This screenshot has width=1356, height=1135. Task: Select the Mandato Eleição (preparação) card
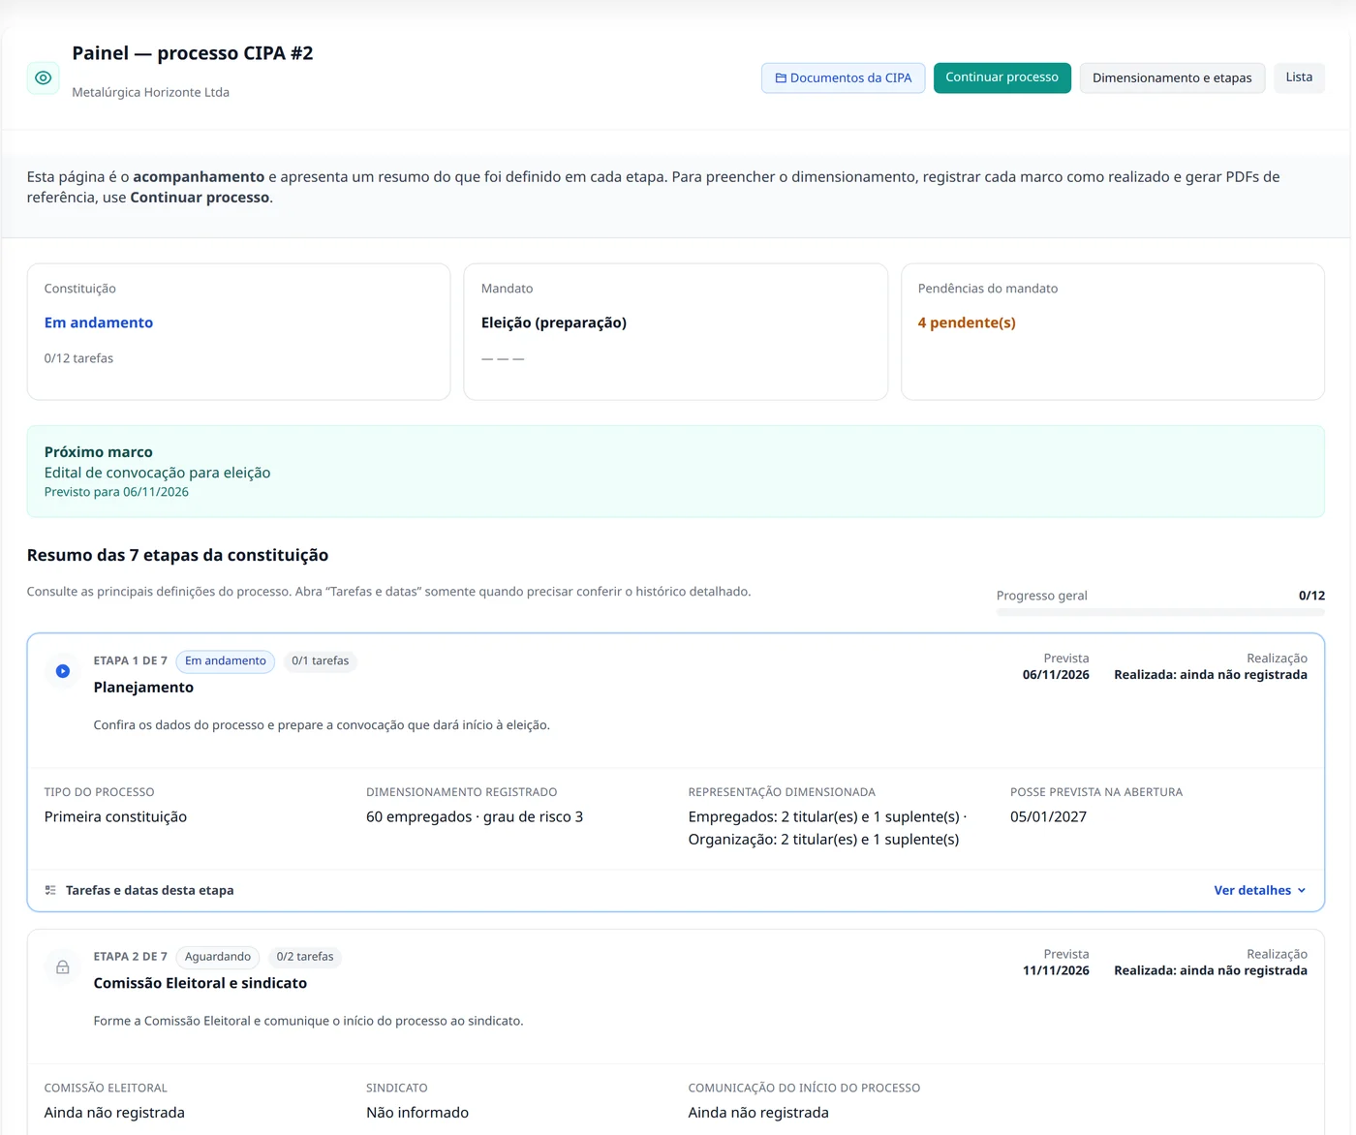(675, 332)
